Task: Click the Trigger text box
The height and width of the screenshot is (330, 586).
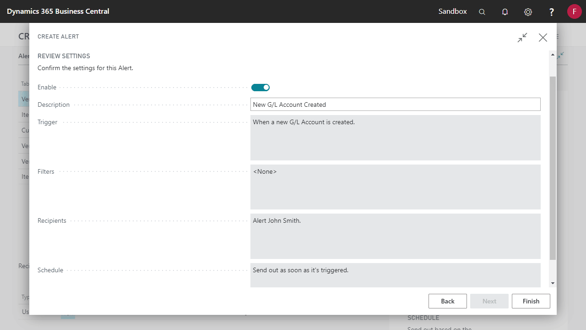Action: coord(396,137)
